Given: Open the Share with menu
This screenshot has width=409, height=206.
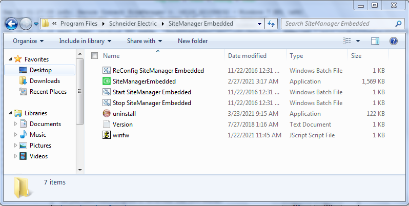Looking at the screenshot, I should tap(144, 41).
